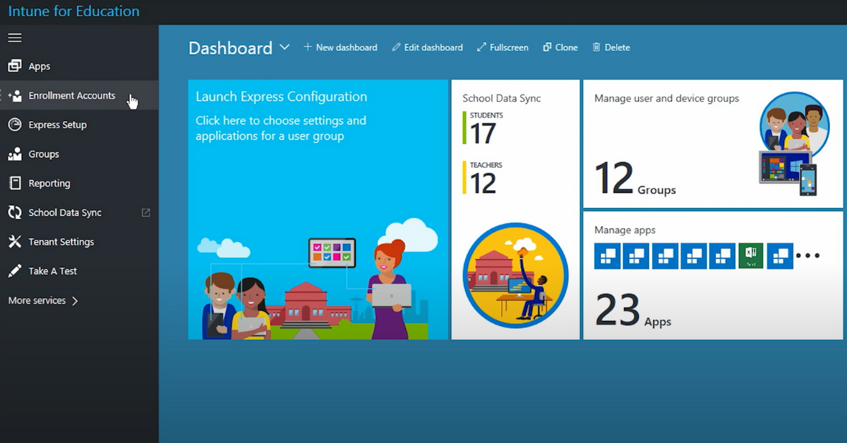The height and width of the screenshot is (443, 847).
Task: Click the Fullscreen text label
Action: tap(509, 47)
